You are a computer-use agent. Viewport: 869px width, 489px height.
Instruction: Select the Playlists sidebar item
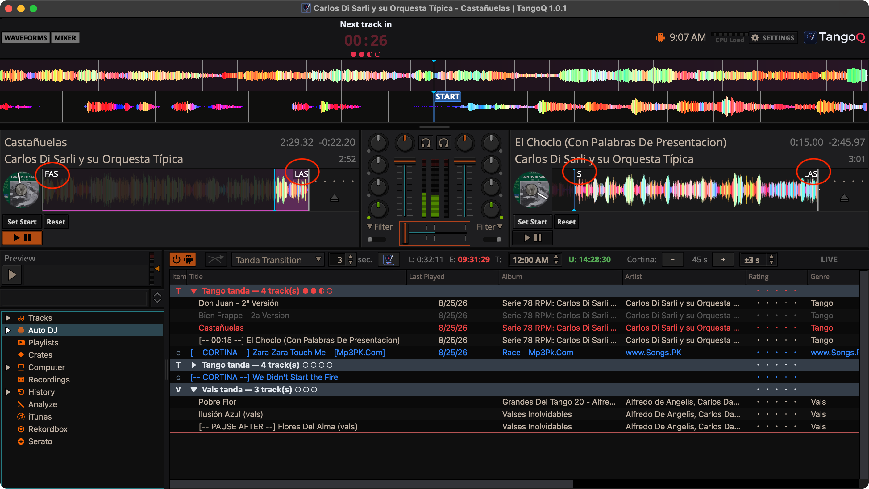click(x=43, y=342)
